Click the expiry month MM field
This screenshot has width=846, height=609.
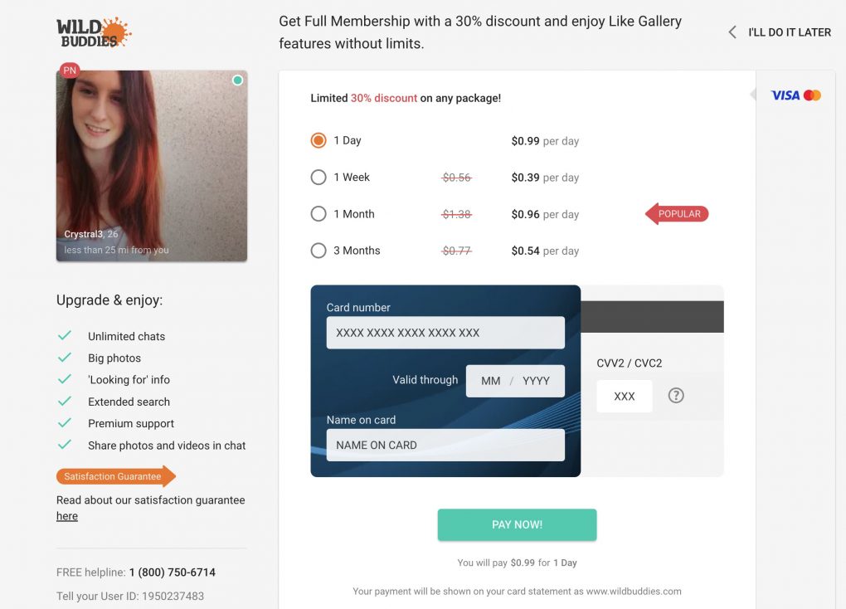coord(490,381)
